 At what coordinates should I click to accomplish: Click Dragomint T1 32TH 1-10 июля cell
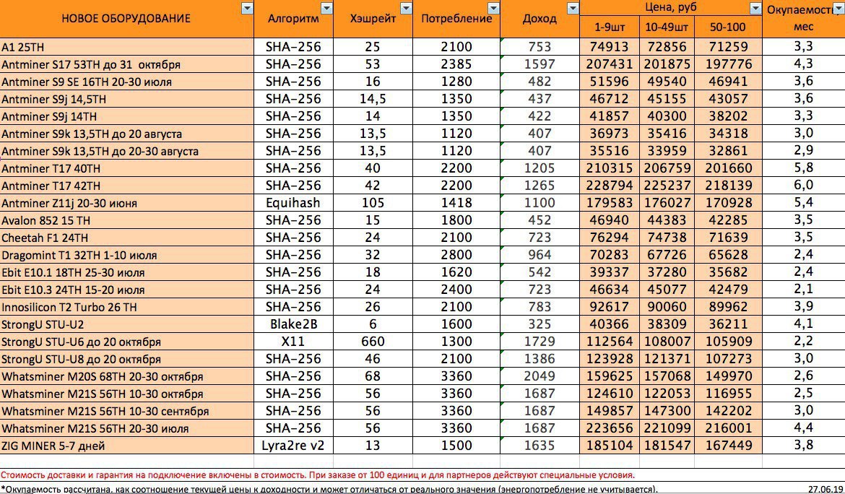(x=126, y=256)
